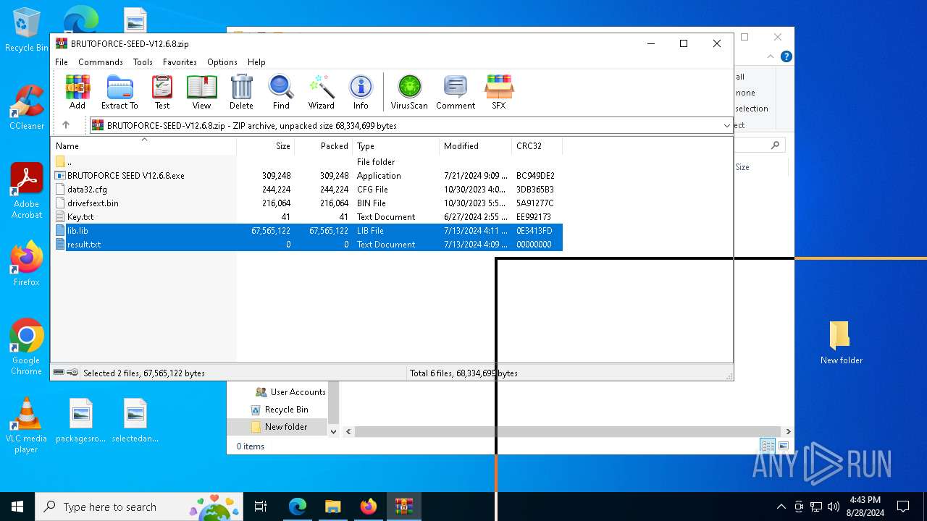Click the Explorer search magnifier icon
The width and height of the screenshot is (927, 521).
[776, 145]
